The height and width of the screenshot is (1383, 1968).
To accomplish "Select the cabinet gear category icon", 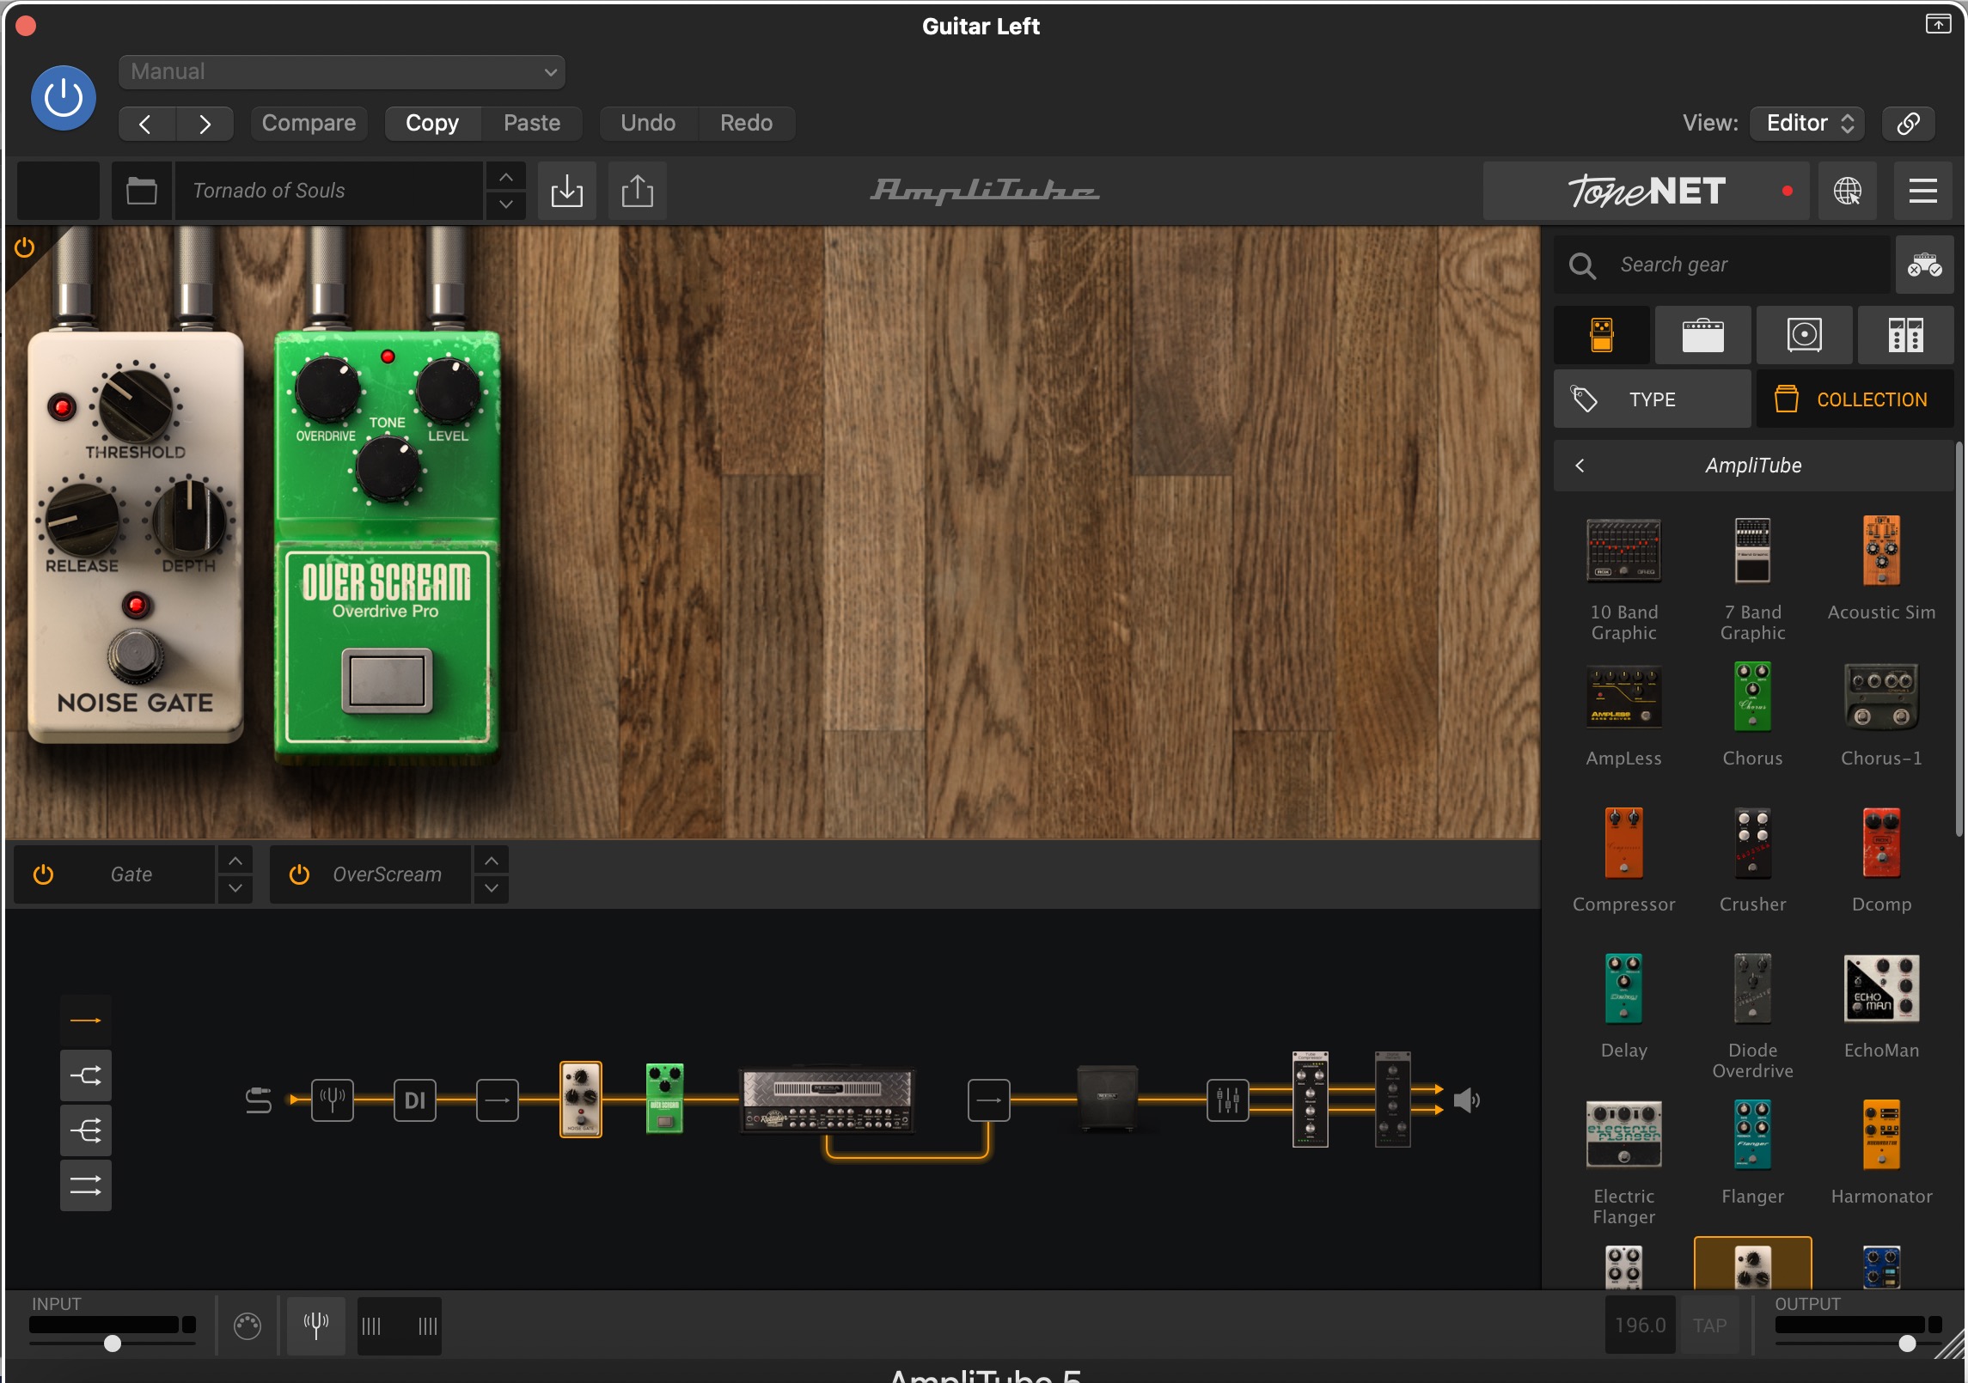I will click(x=1804, y=335).
